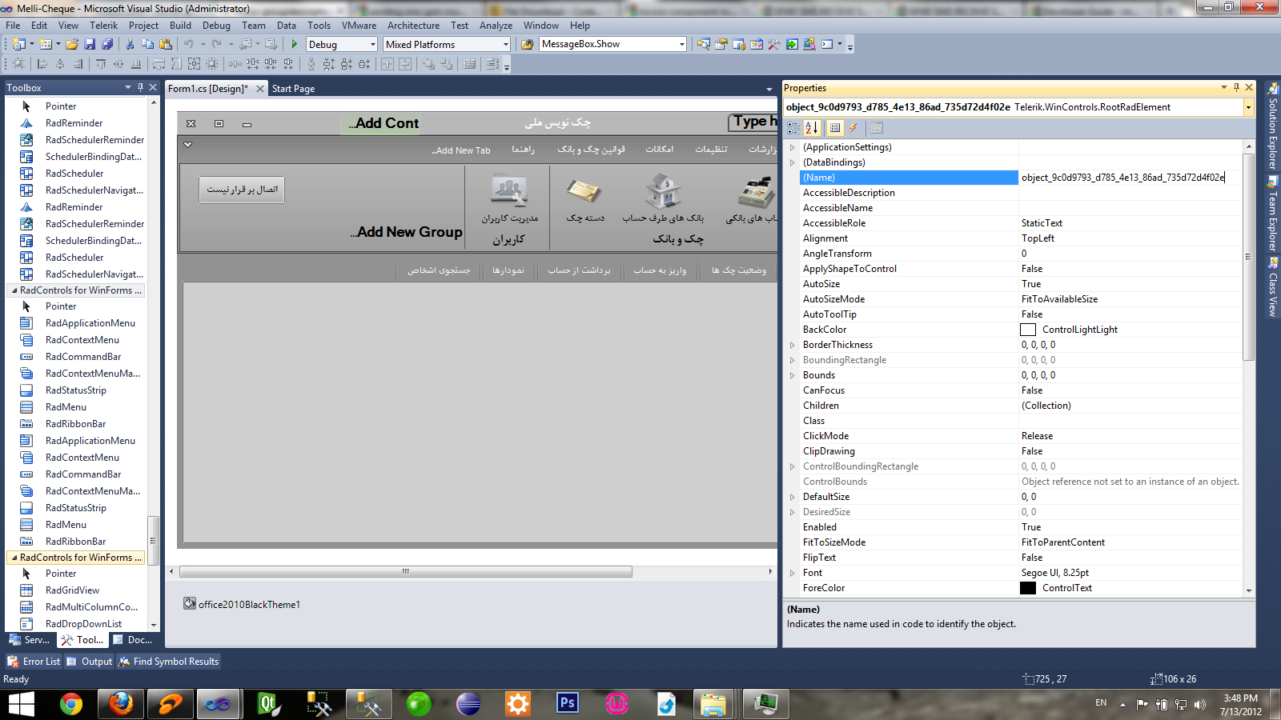
Task: Open the Architecture menu
Action: click(413, 26)
